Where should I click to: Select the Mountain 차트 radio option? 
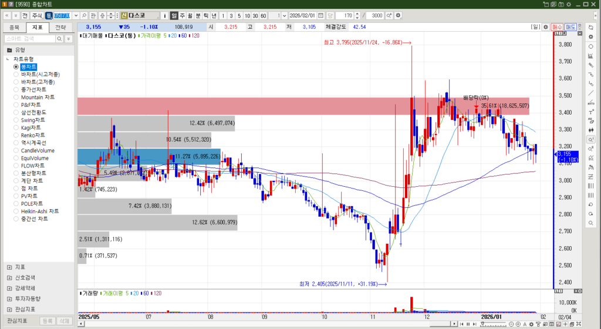[16, 97]
